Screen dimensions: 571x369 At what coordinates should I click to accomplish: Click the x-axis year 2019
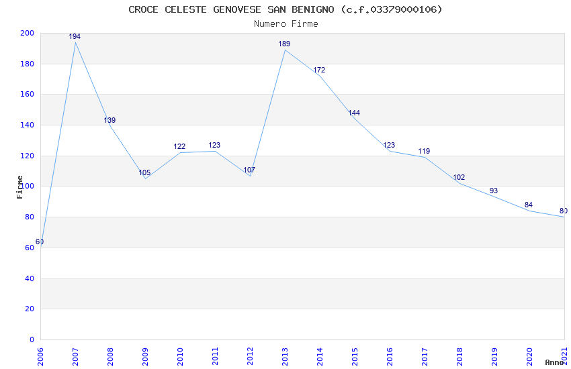(x=495, y=356)
